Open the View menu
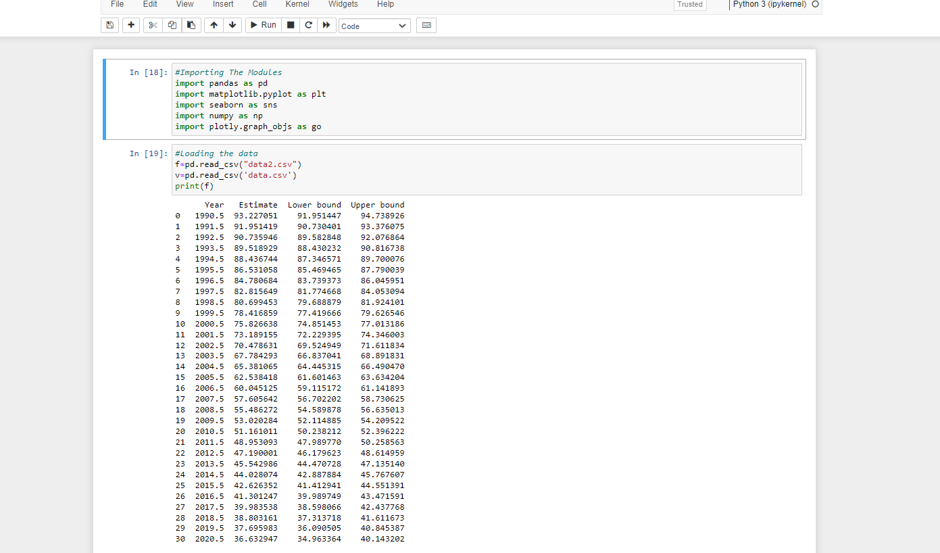The width and height of the screenshot is (940, 553). click(184, 4)
